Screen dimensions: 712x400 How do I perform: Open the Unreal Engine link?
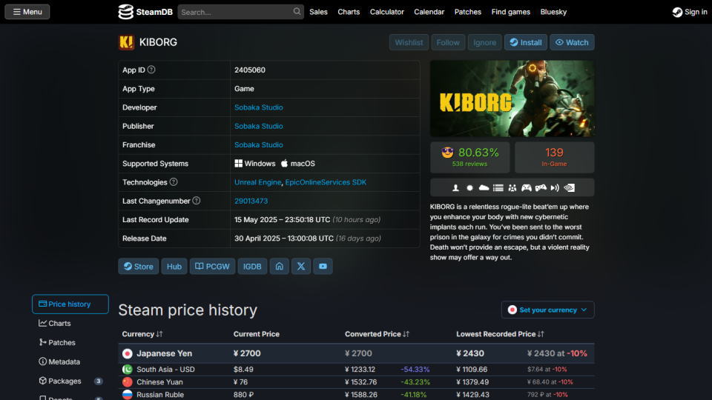(x=257, y=182)
